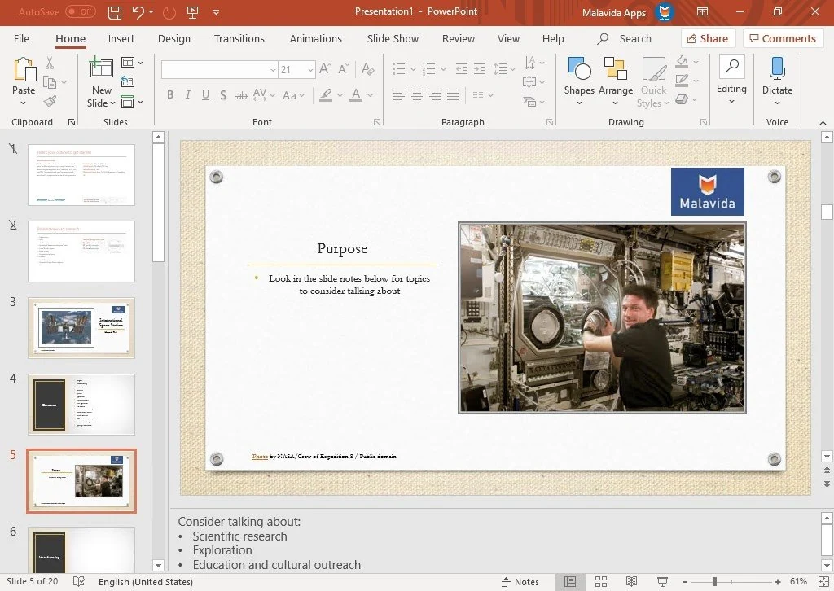
Task: Click the zoom slider handle
Action: (x=715, y=582)
